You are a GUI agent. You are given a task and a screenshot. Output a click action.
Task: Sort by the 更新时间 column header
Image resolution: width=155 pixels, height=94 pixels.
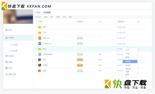pyautogui.click(x=121, y=22)
